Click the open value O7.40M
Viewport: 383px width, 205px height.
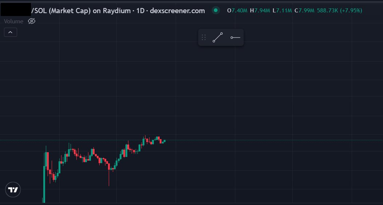coord(237,11)
